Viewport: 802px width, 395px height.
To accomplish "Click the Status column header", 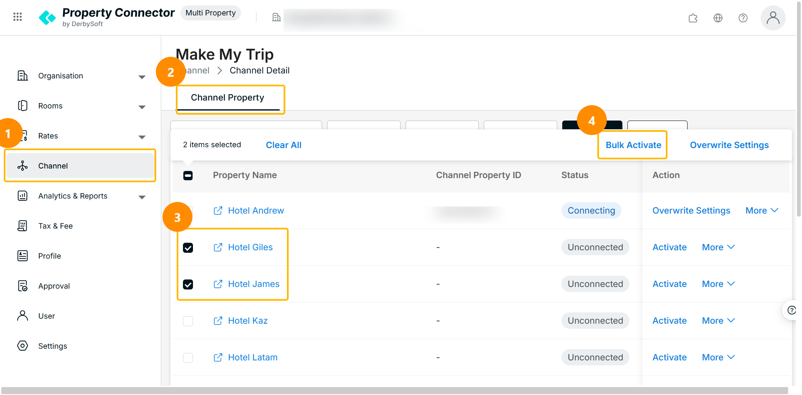I will pyautogui.click(x=575, y=175).
